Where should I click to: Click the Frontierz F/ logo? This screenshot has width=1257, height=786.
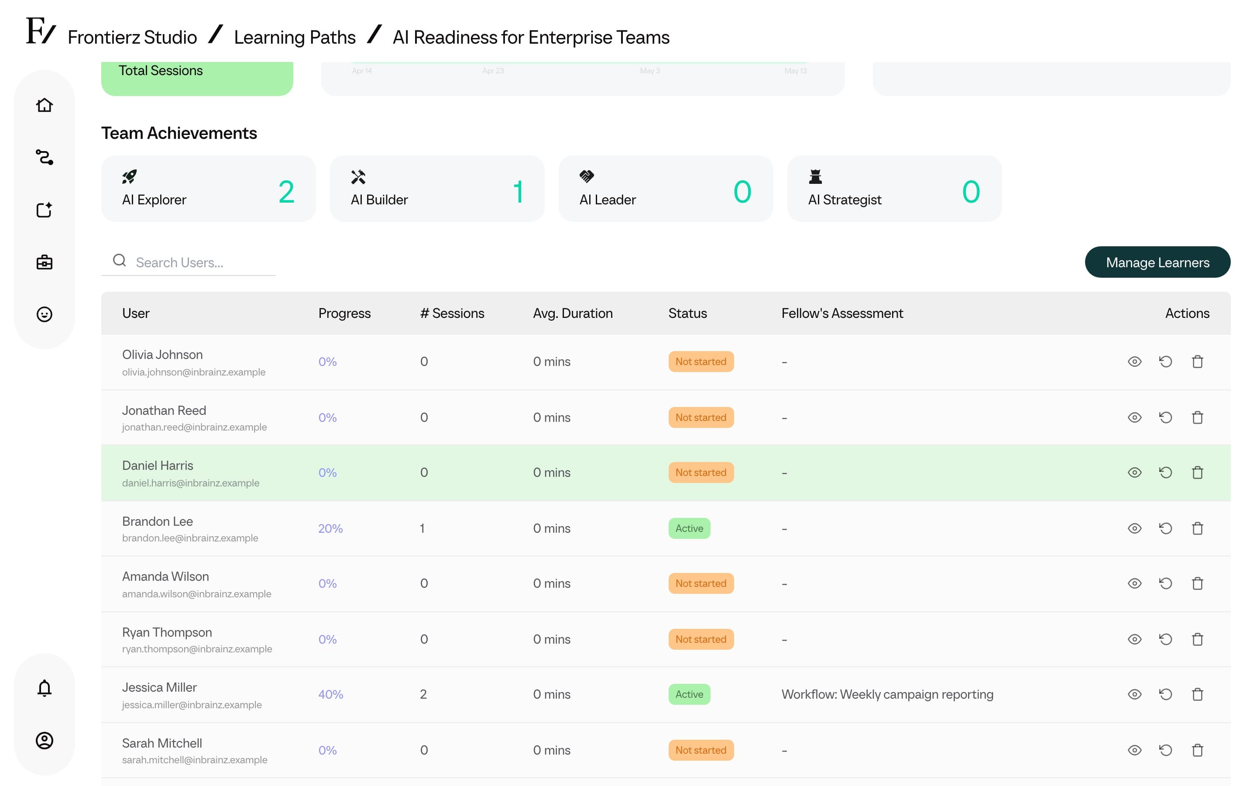tap(41, 31)
